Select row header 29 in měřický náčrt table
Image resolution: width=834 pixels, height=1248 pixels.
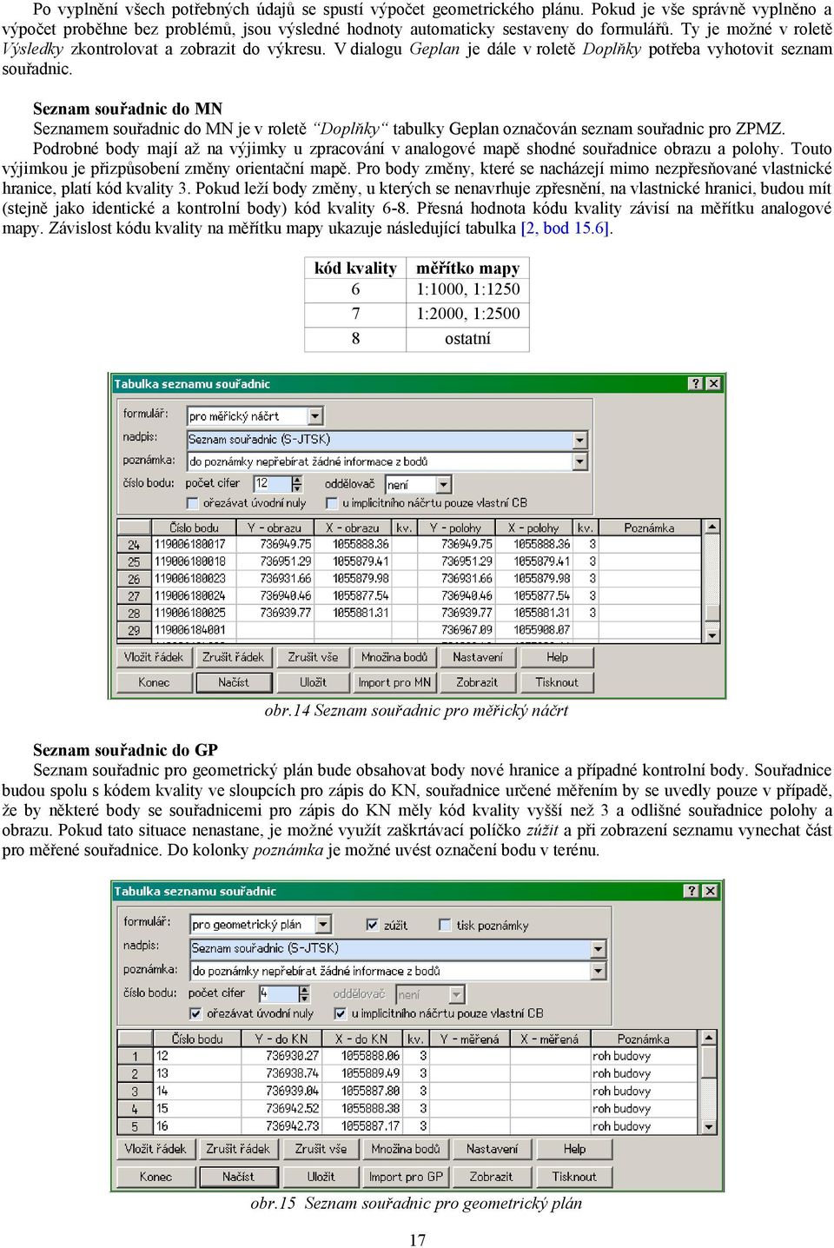134,630
